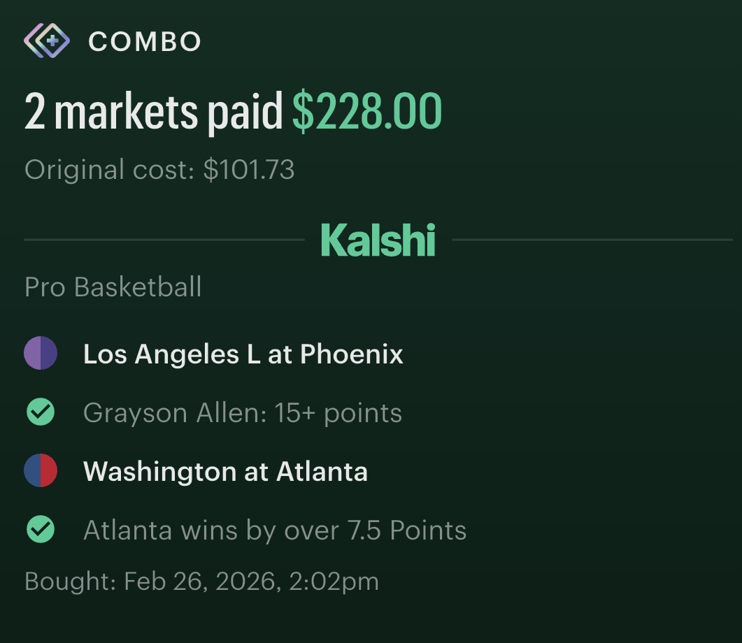This screenshot has height=643, width=742.
Task: Open the Kalshi logo
Action: tap(378, 240)
